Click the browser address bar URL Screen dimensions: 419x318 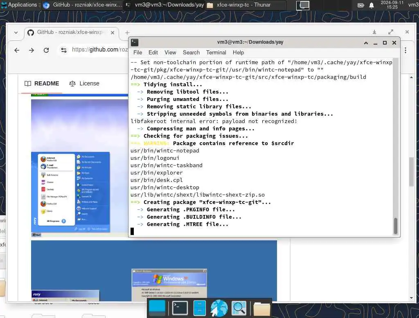pos(99,50)
